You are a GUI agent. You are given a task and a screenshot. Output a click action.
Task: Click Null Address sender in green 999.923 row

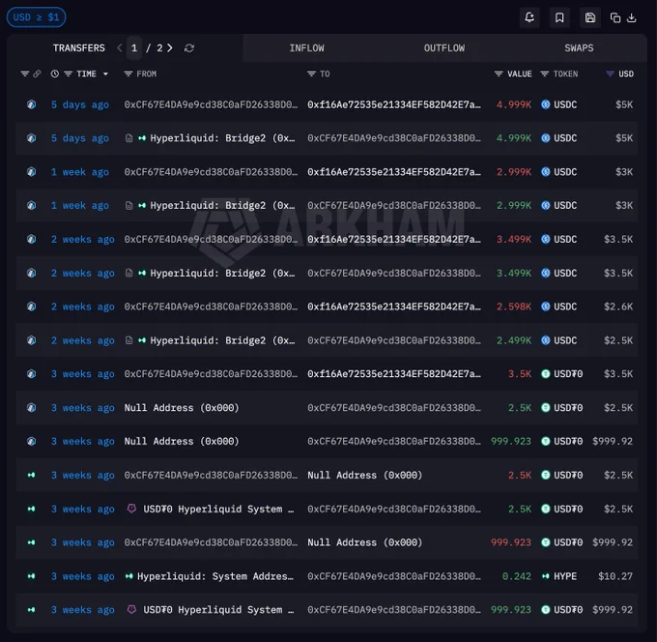point(182,441)
